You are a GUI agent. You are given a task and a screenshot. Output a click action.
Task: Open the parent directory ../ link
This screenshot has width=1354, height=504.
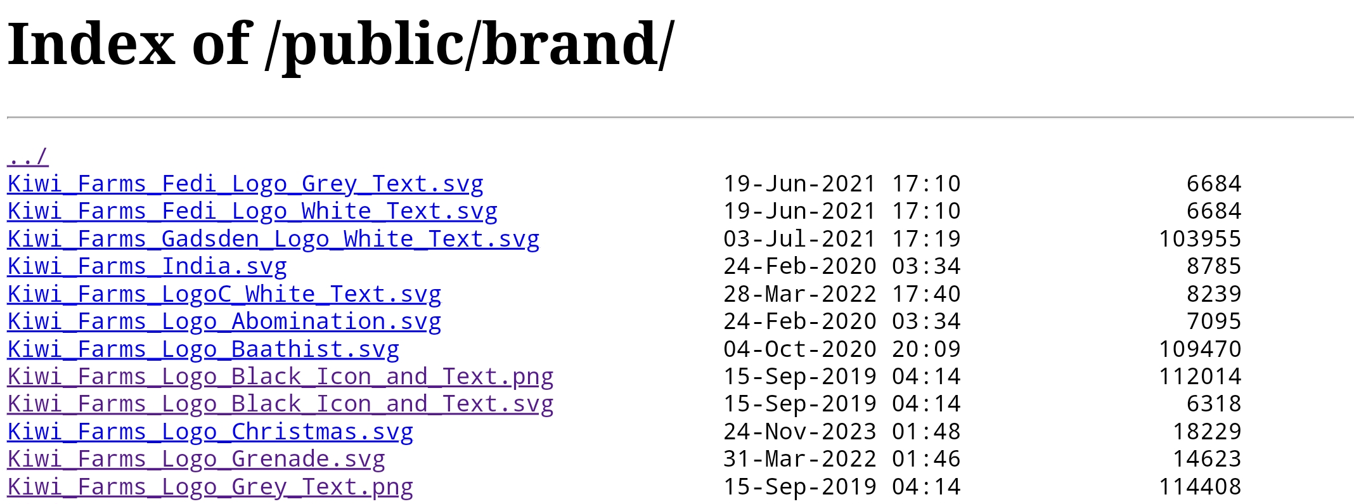pos(28,156)
